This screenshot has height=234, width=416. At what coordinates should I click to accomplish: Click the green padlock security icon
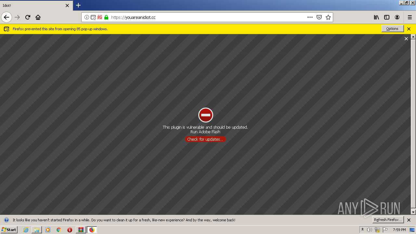pyautogui.click(x=106, y=17)
